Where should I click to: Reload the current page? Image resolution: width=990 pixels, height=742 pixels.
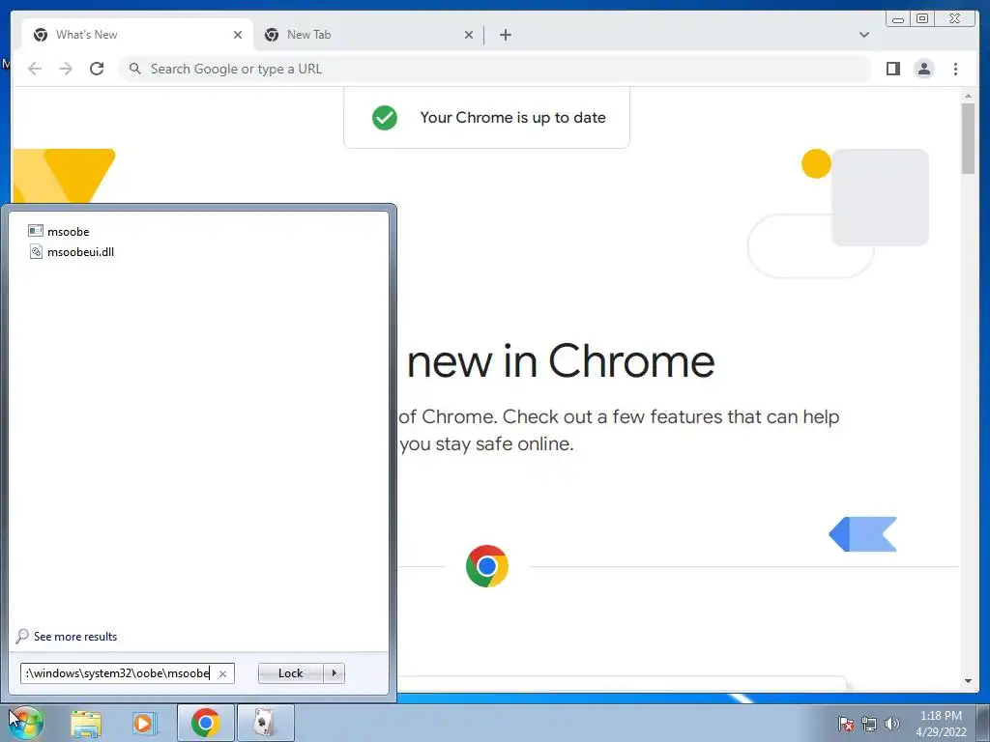[97, 69]
